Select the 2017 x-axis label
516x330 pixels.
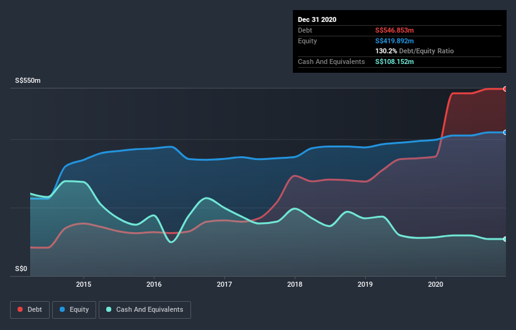coord(224,284)
